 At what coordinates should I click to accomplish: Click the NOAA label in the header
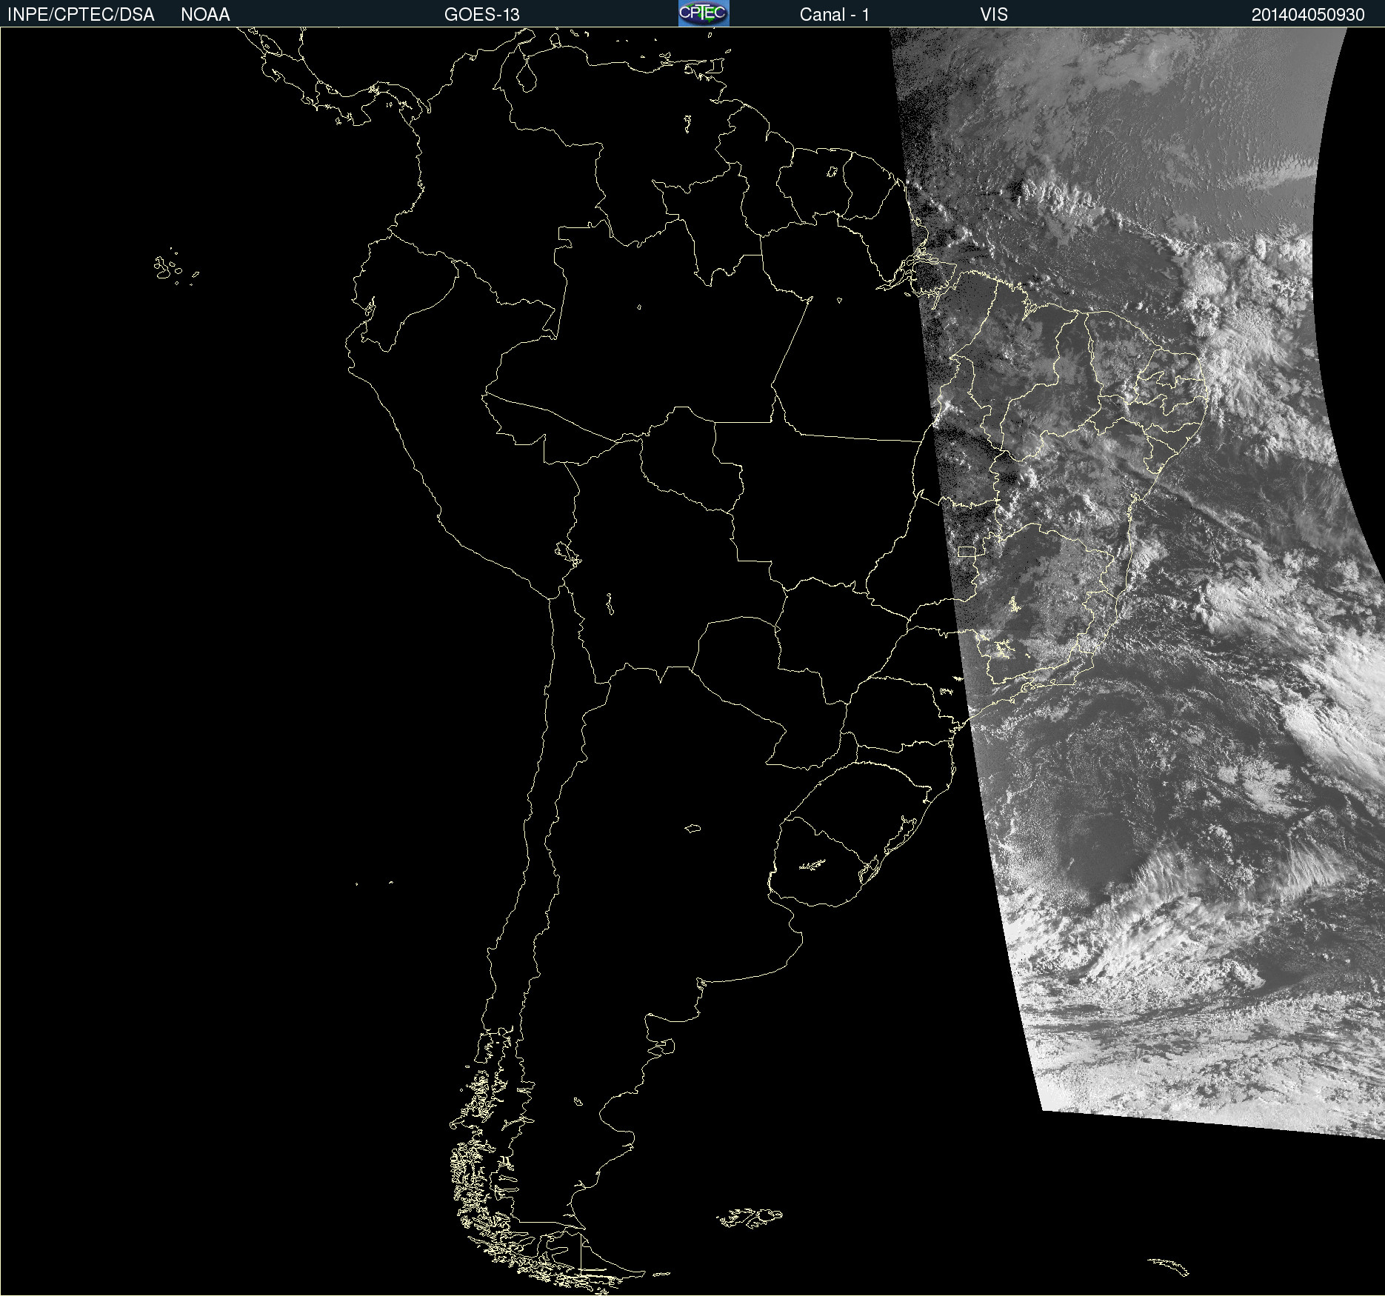205,15
